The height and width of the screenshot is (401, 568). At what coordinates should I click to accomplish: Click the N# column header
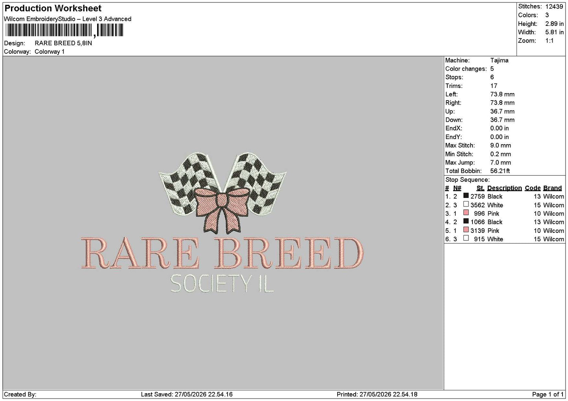457,188
